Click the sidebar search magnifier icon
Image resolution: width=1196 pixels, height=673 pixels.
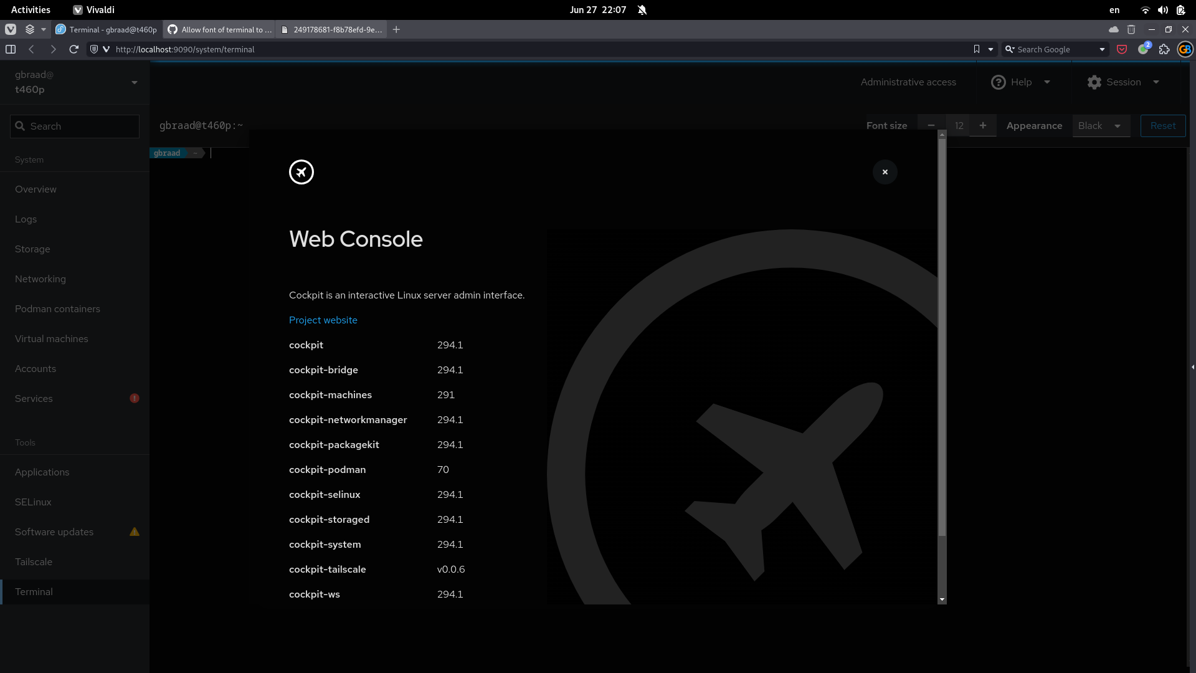[x=21, y=126]
